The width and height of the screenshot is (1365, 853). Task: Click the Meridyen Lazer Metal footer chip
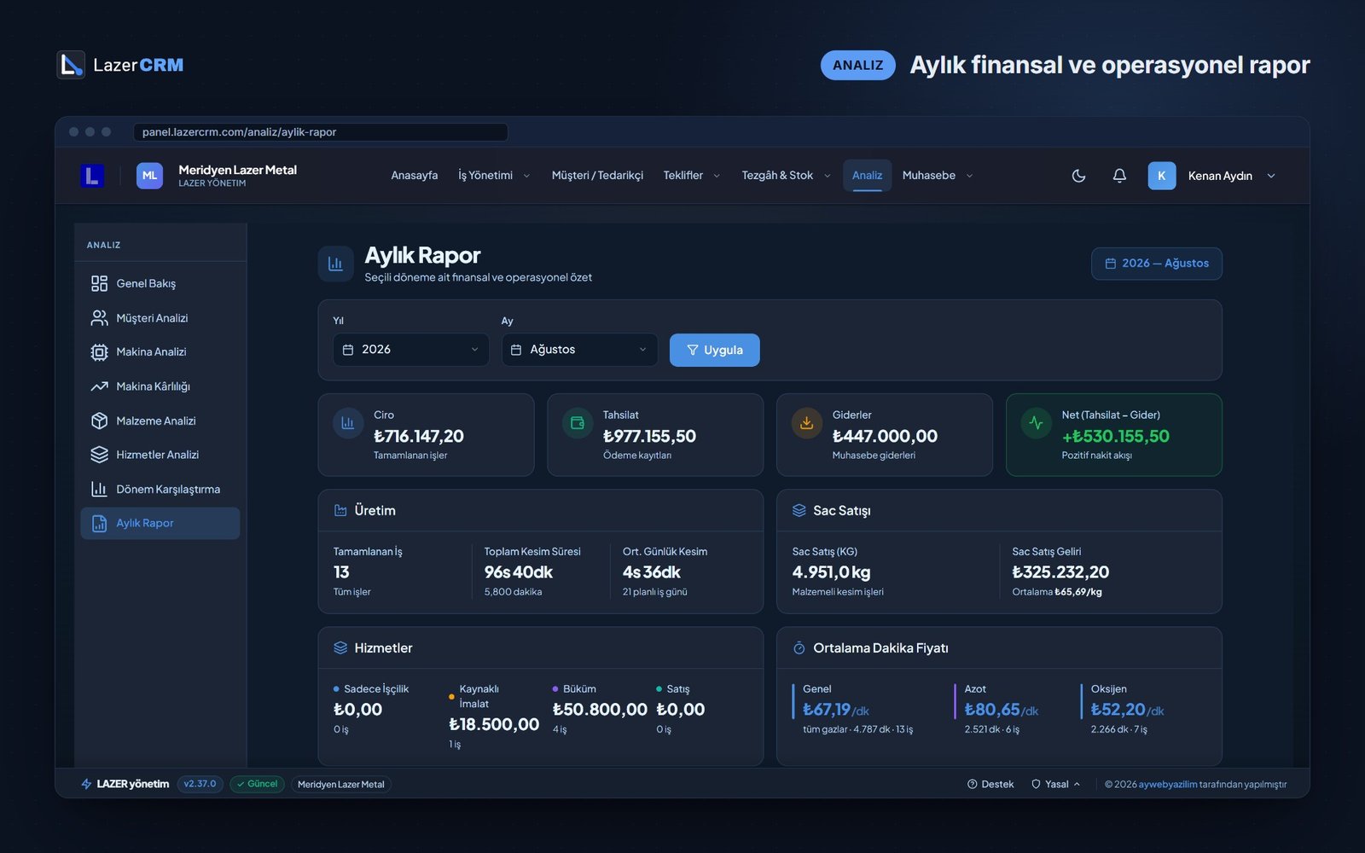click(341, 784)
